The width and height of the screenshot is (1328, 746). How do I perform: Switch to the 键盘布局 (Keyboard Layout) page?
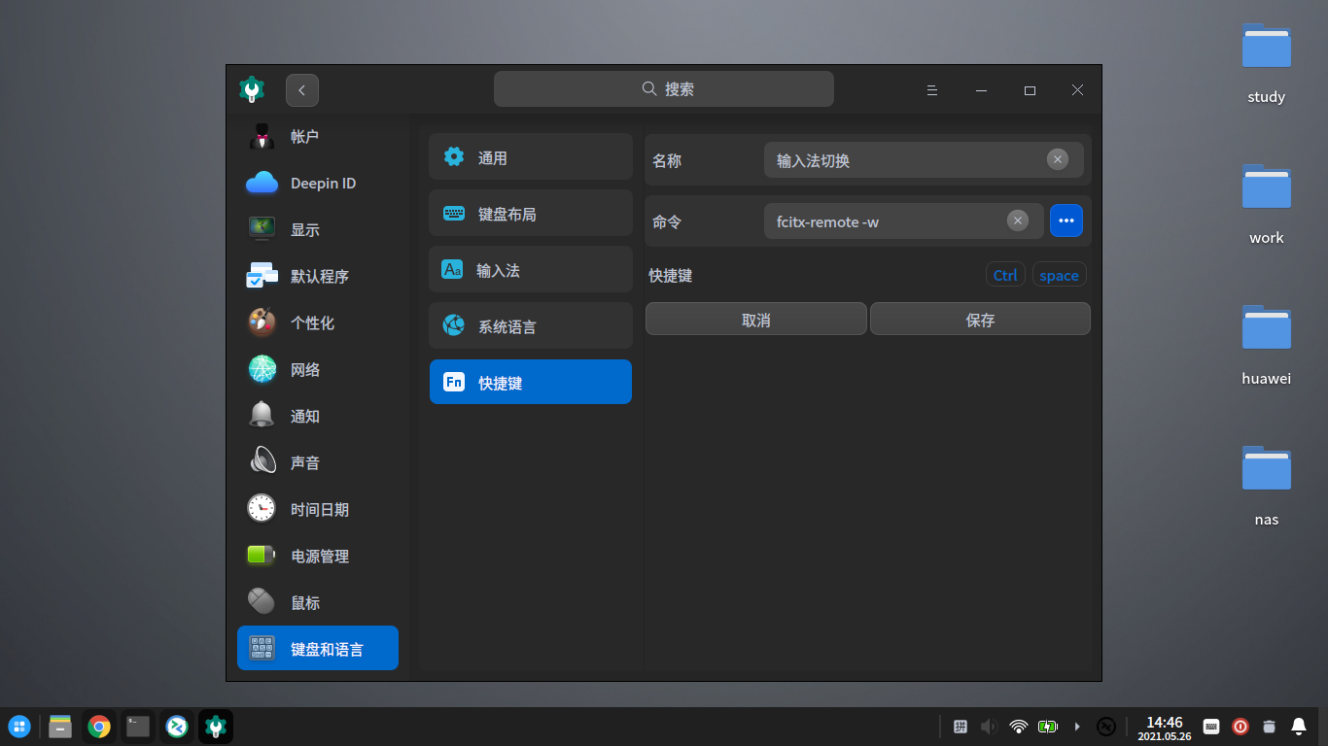pos(531,214)
